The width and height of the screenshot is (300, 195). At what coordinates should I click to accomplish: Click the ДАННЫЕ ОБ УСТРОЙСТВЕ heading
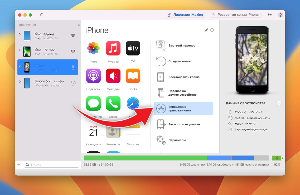[246, 103]
